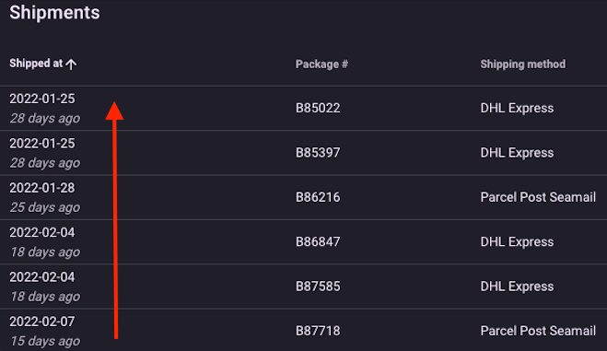The image size is (607, 351).
Task: Open package B86216
Action: [x=318, y=197]
